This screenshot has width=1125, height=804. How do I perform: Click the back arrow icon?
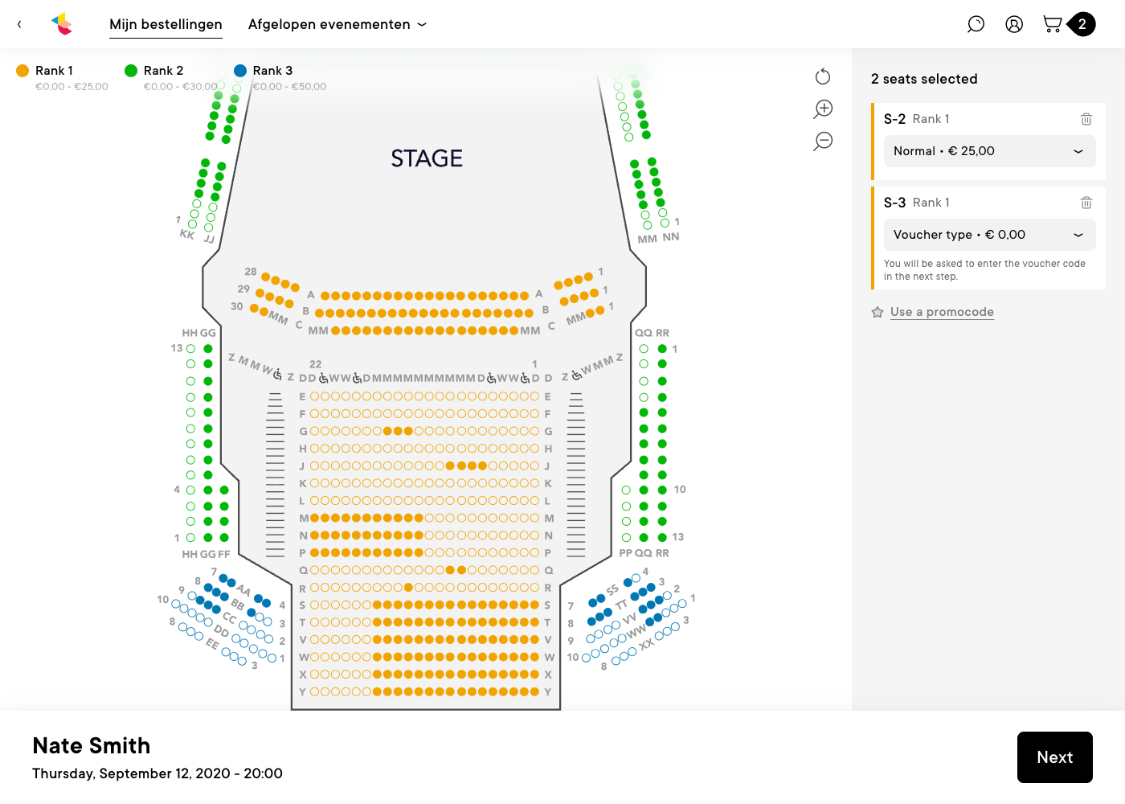[19, 24]
